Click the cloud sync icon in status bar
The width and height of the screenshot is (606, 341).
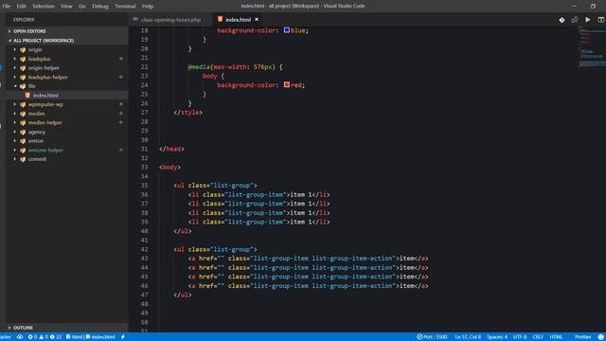tap(20, 337)
